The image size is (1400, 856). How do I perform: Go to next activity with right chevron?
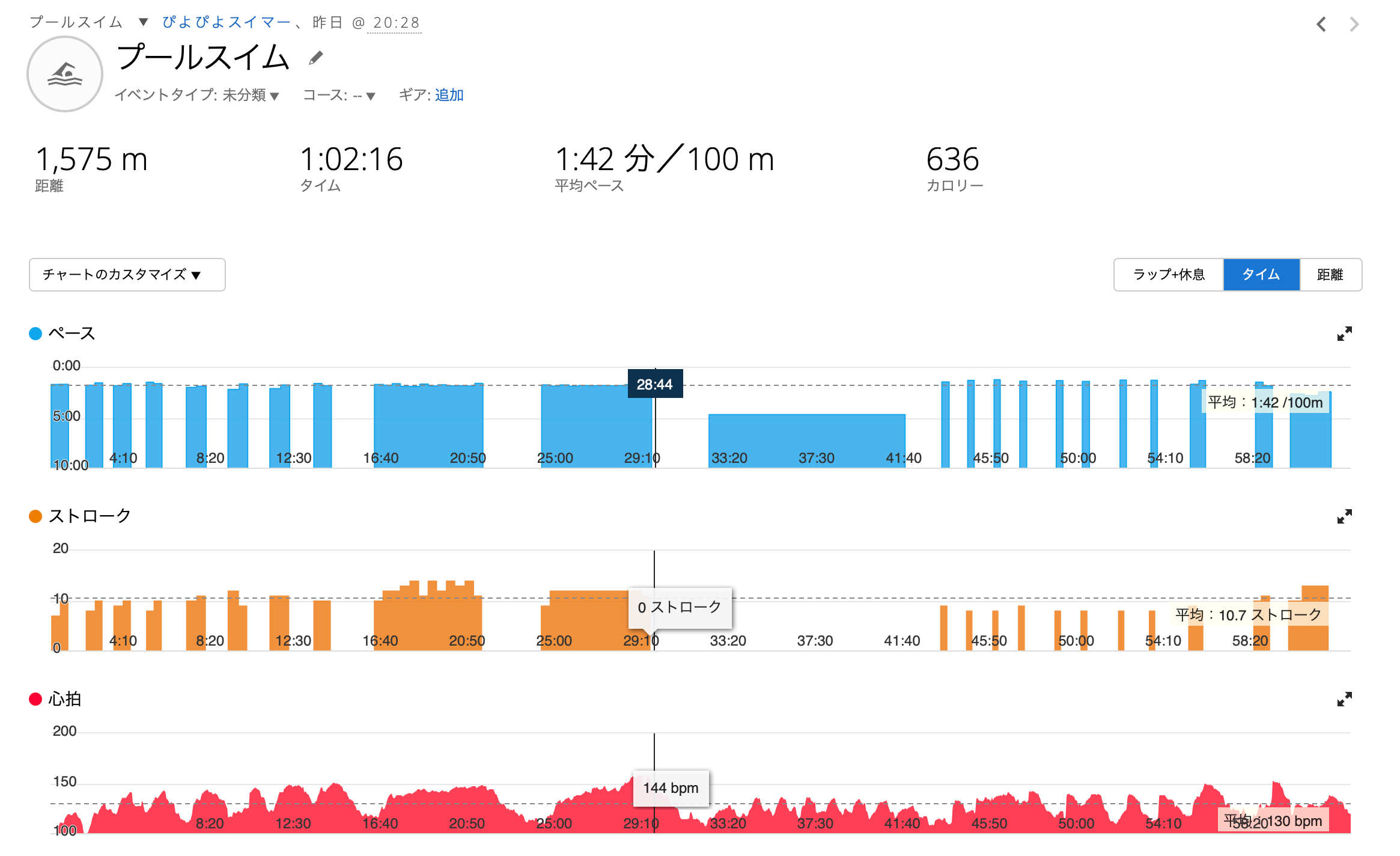(1354, 25)
